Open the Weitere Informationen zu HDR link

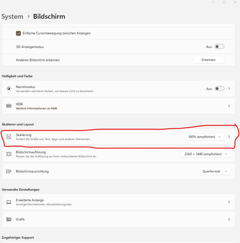(x=37, y=109)
